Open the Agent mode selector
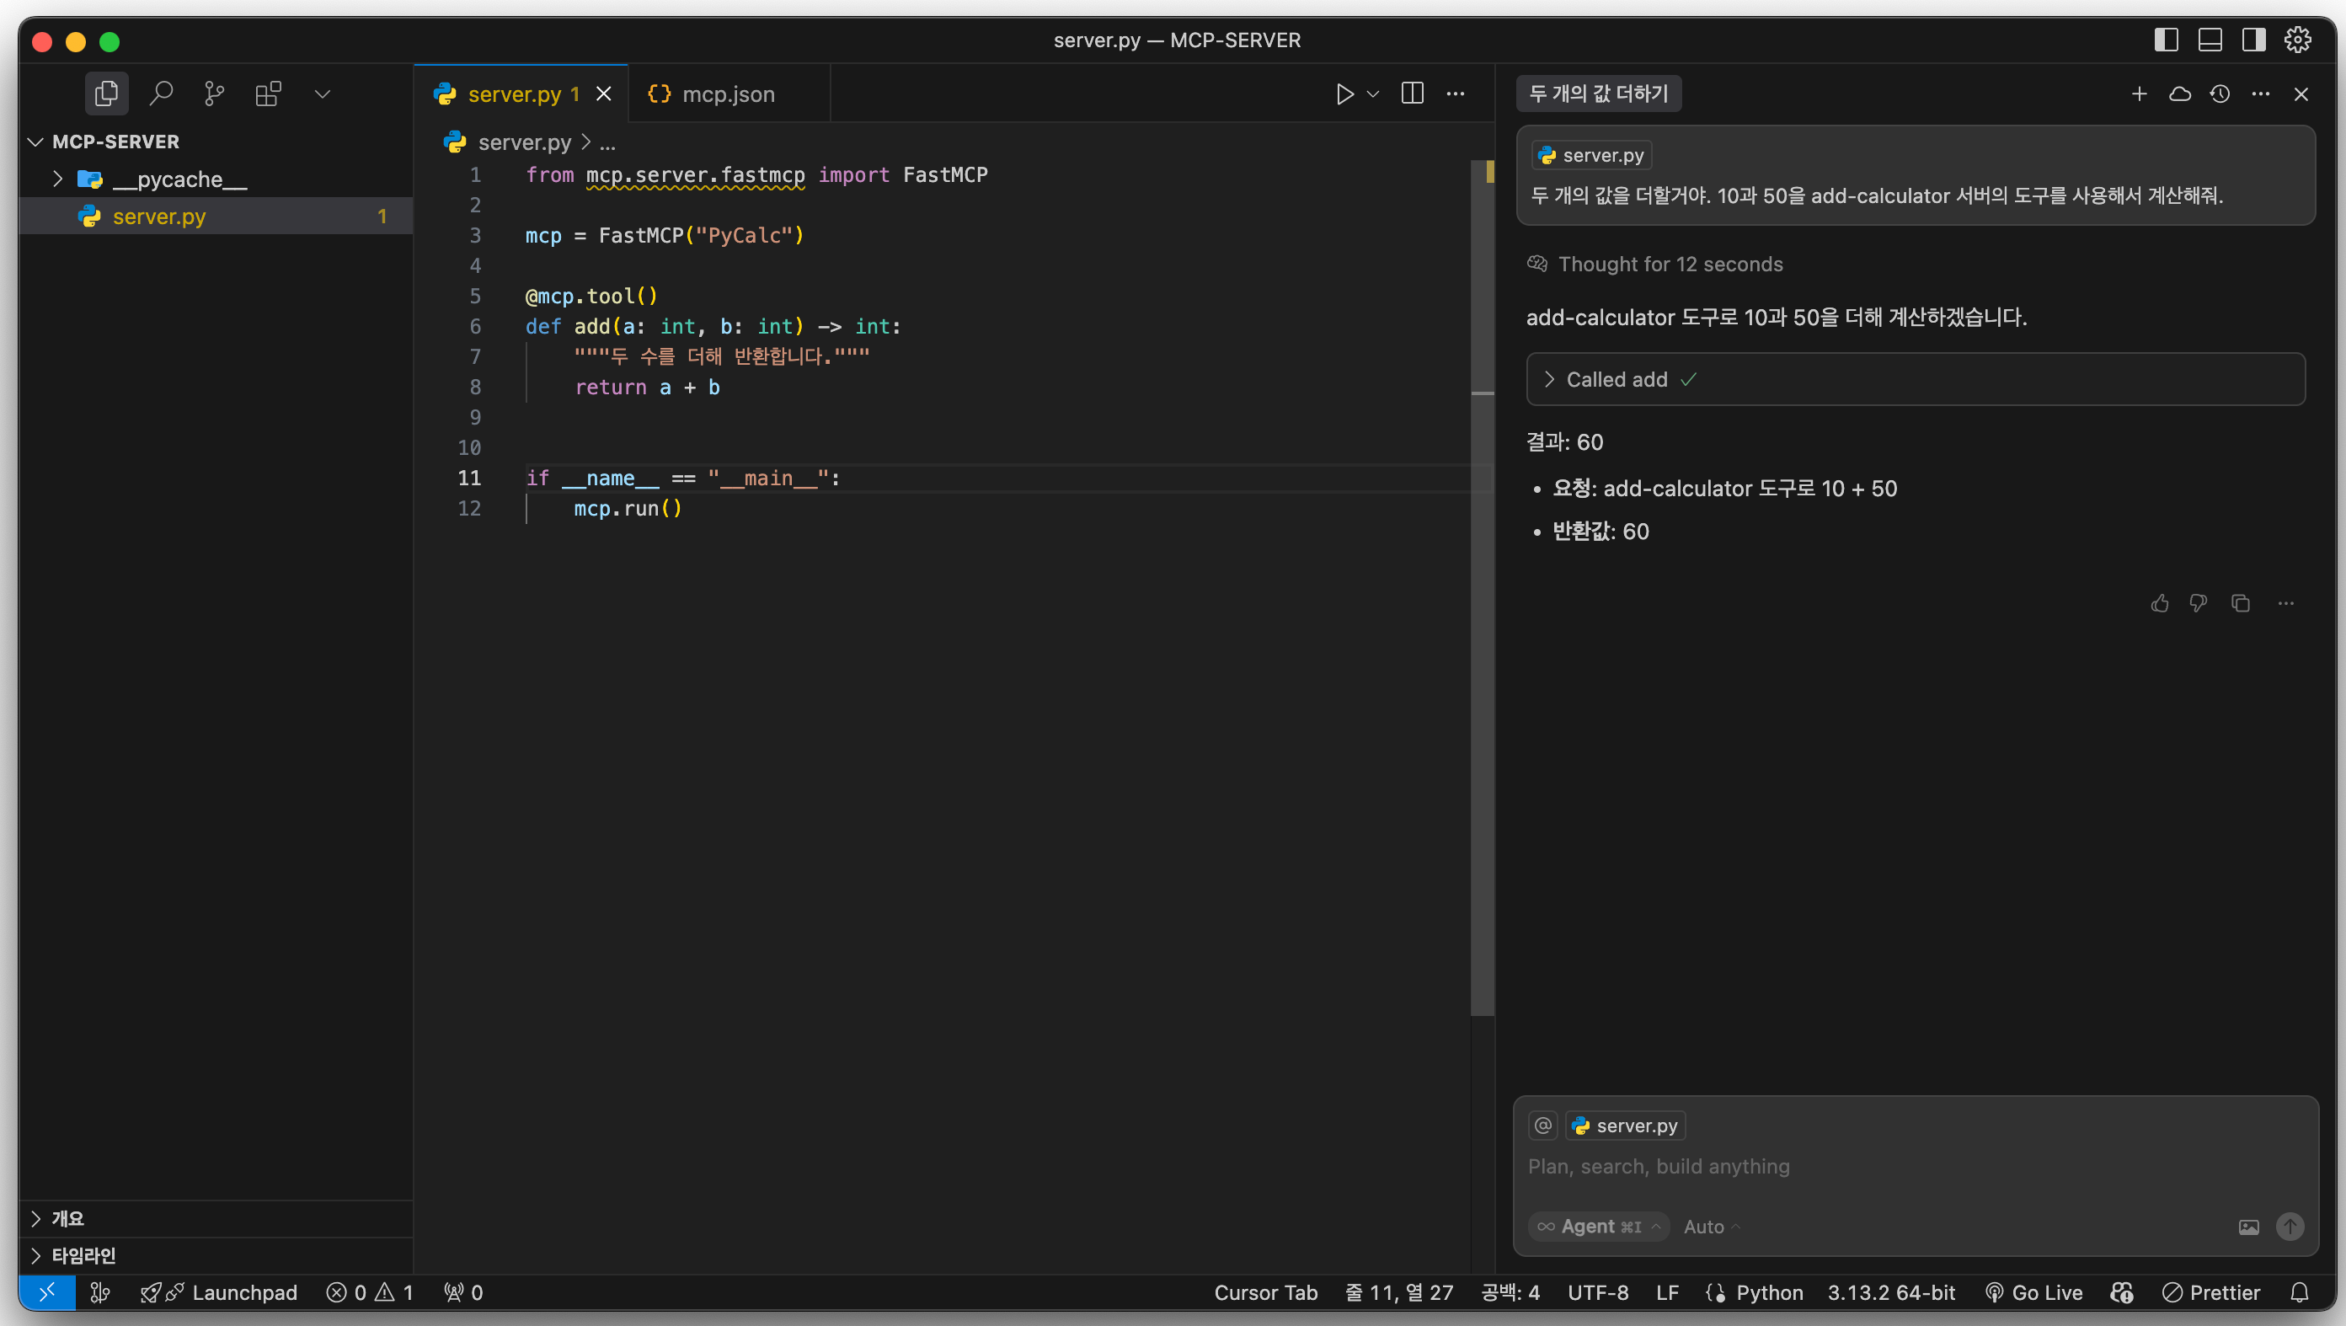 pos(1598,1227)
